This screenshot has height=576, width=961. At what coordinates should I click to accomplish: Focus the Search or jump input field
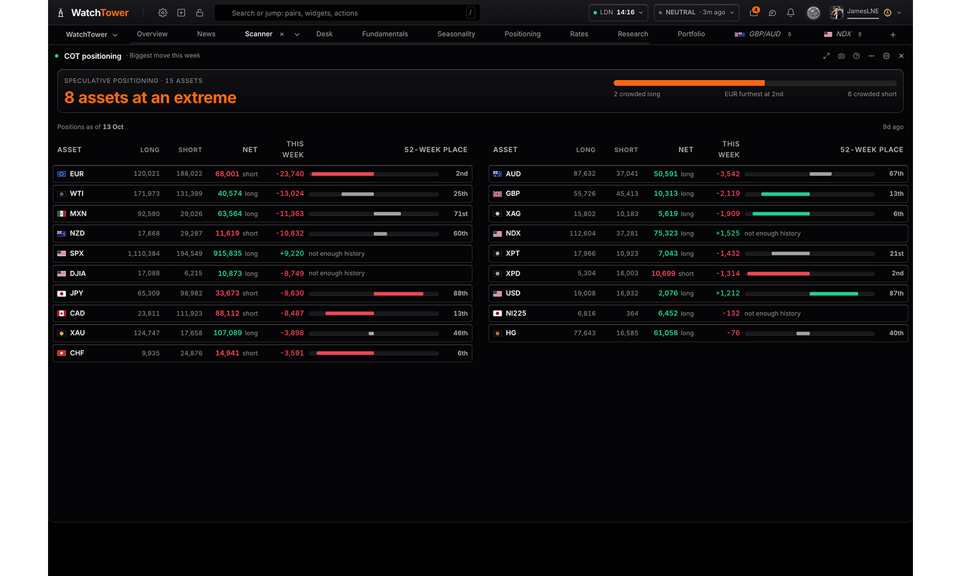coord(347,13)
